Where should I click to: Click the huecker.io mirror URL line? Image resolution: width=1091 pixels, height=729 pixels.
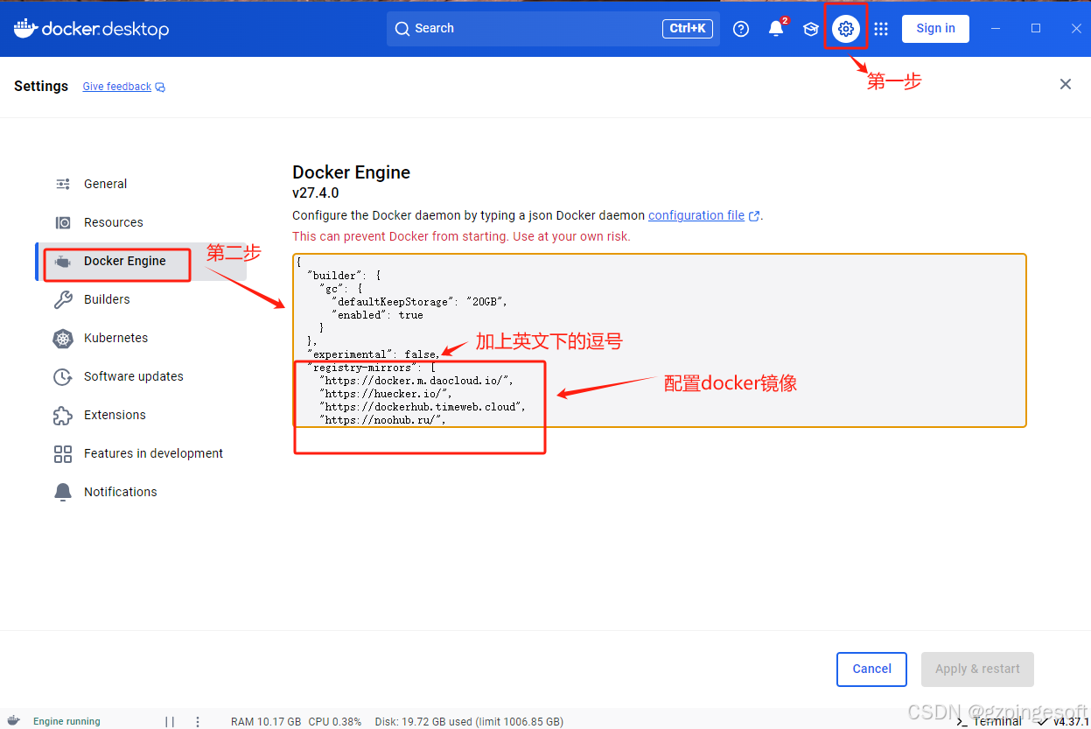click(x=386, y=394)
